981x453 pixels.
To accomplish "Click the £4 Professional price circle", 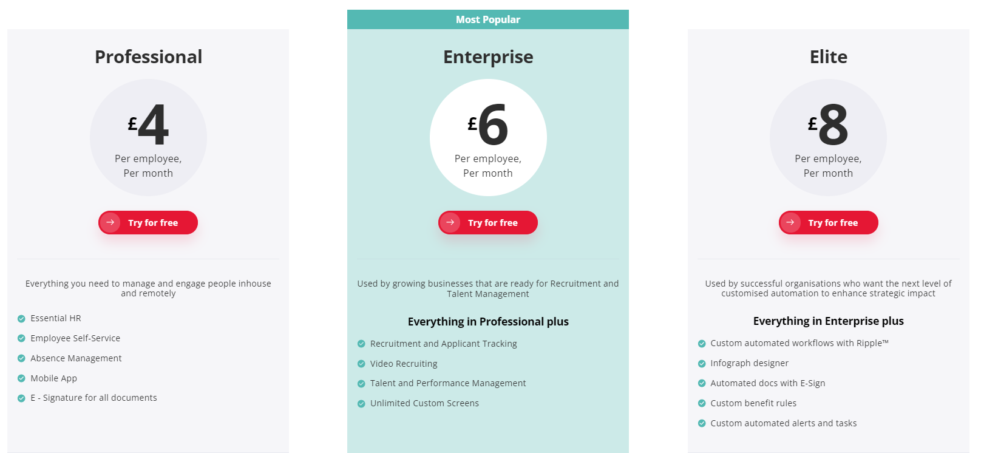I will pyautogui.click(x=148, y=137).
